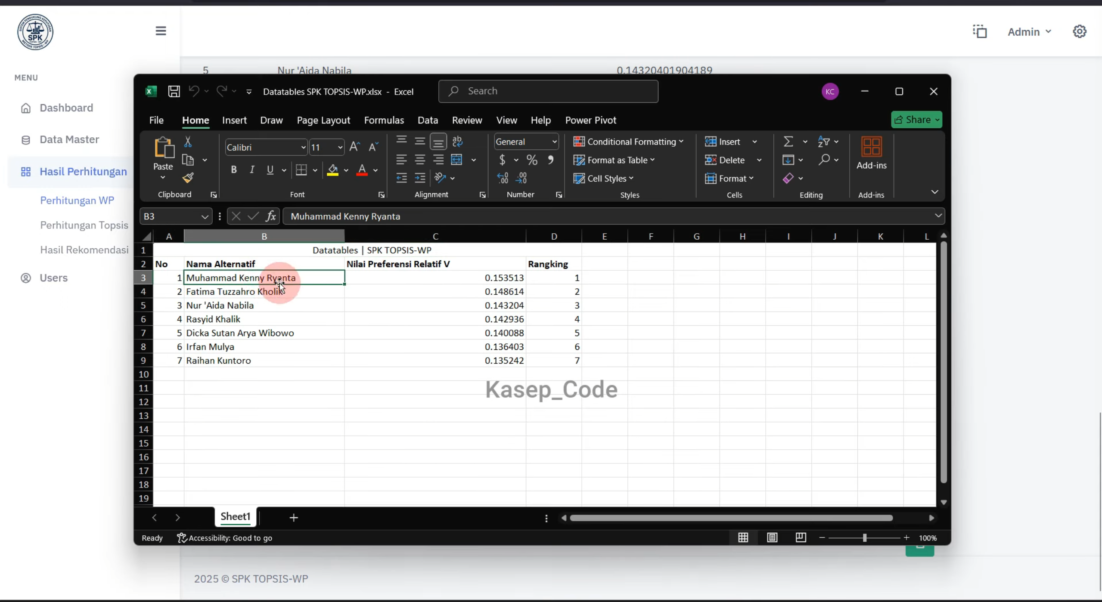Add a new sheet with plus button

click(294, 517)
